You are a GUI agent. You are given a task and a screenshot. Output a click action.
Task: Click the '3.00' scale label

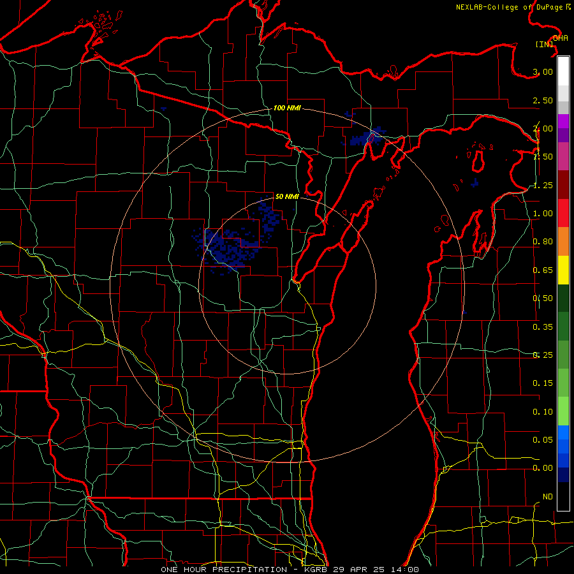point(543,71)
